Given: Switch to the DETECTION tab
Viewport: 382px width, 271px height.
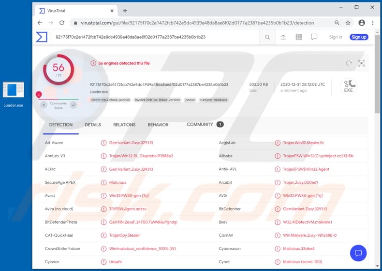Looking at the screenshot, I should pyautogui.click(x=61, y=125).
